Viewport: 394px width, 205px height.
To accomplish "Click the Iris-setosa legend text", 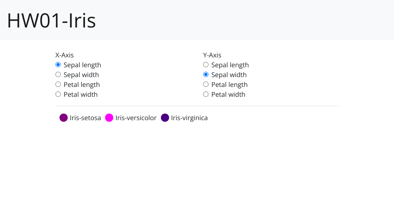I will pyautogui.click(x=85, y=118).
